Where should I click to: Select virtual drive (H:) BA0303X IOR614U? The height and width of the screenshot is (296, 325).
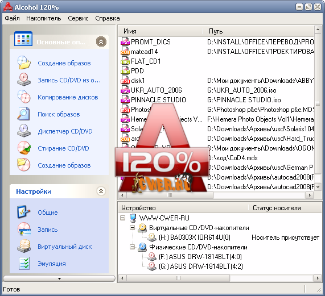click(195, 237)
